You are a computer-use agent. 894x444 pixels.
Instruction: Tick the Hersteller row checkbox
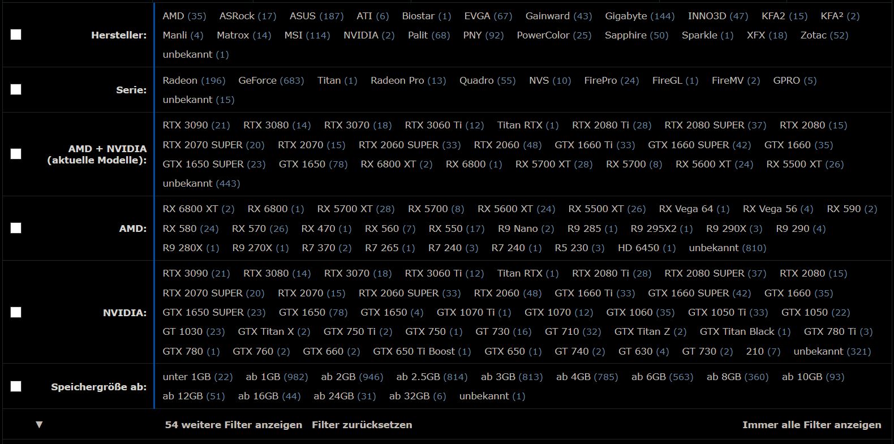point(16,35)
